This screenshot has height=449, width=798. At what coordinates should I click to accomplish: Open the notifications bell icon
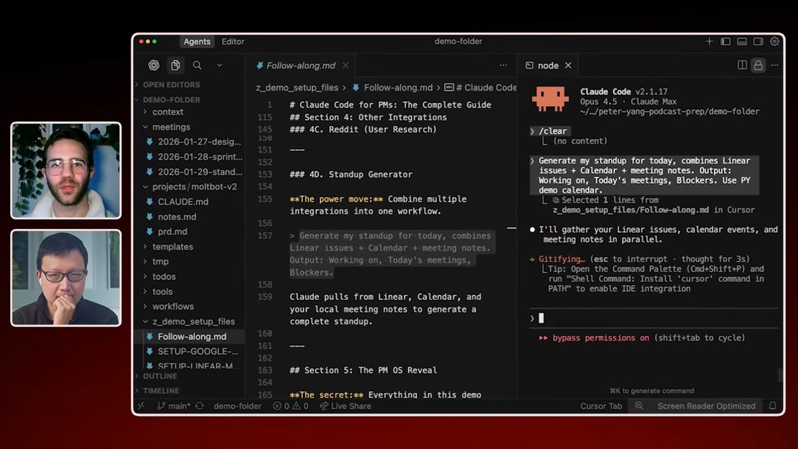pos(773,406)
